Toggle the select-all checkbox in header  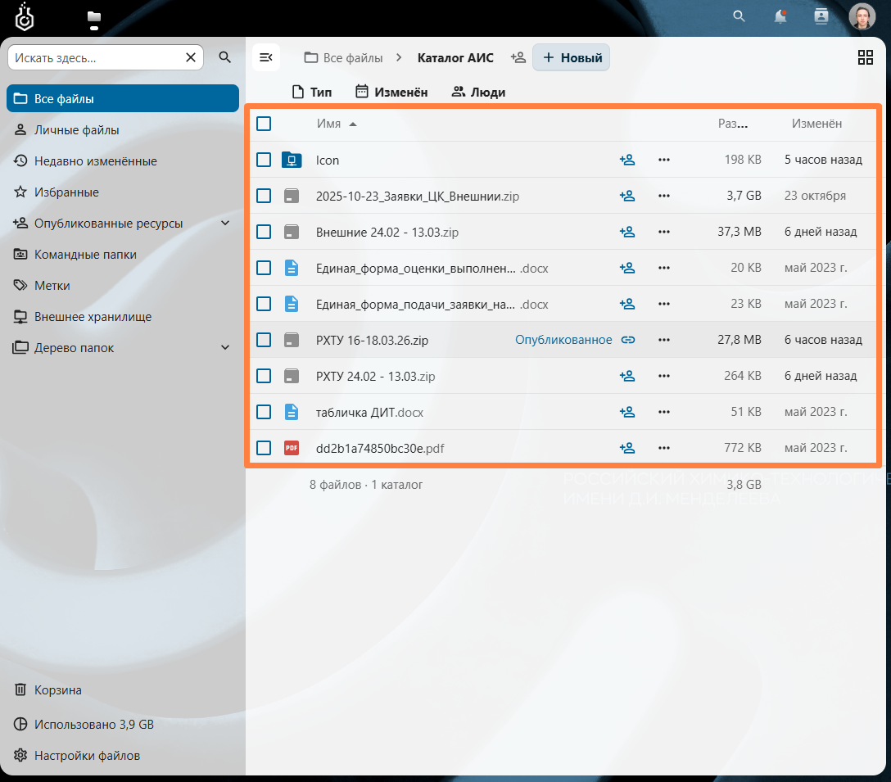264,124
